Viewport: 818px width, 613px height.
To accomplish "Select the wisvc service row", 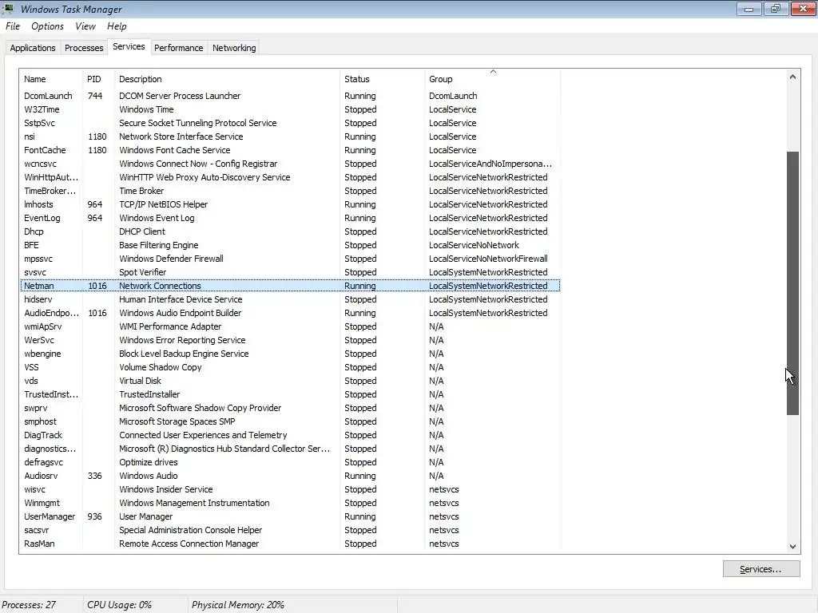I will pos(290,489).
